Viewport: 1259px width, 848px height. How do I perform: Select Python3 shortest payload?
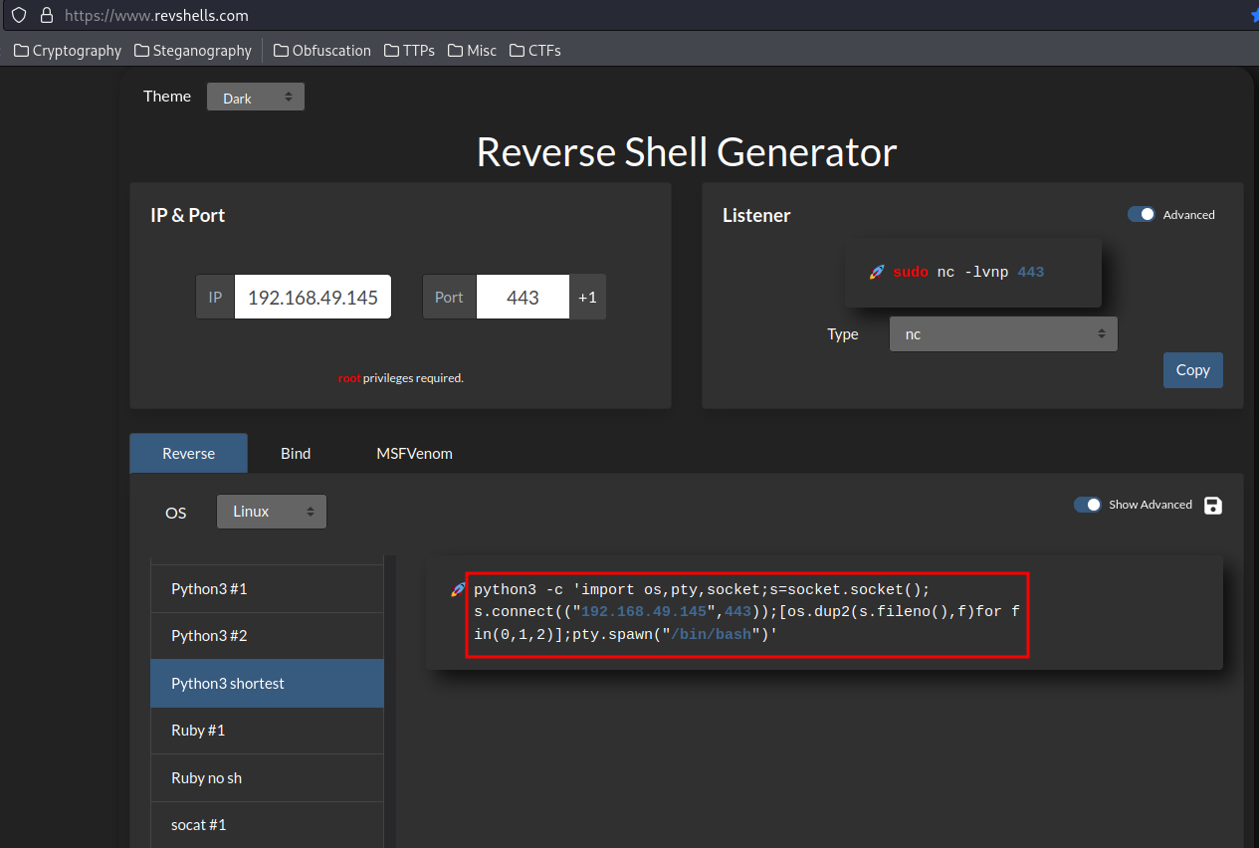tap(267, 683)
